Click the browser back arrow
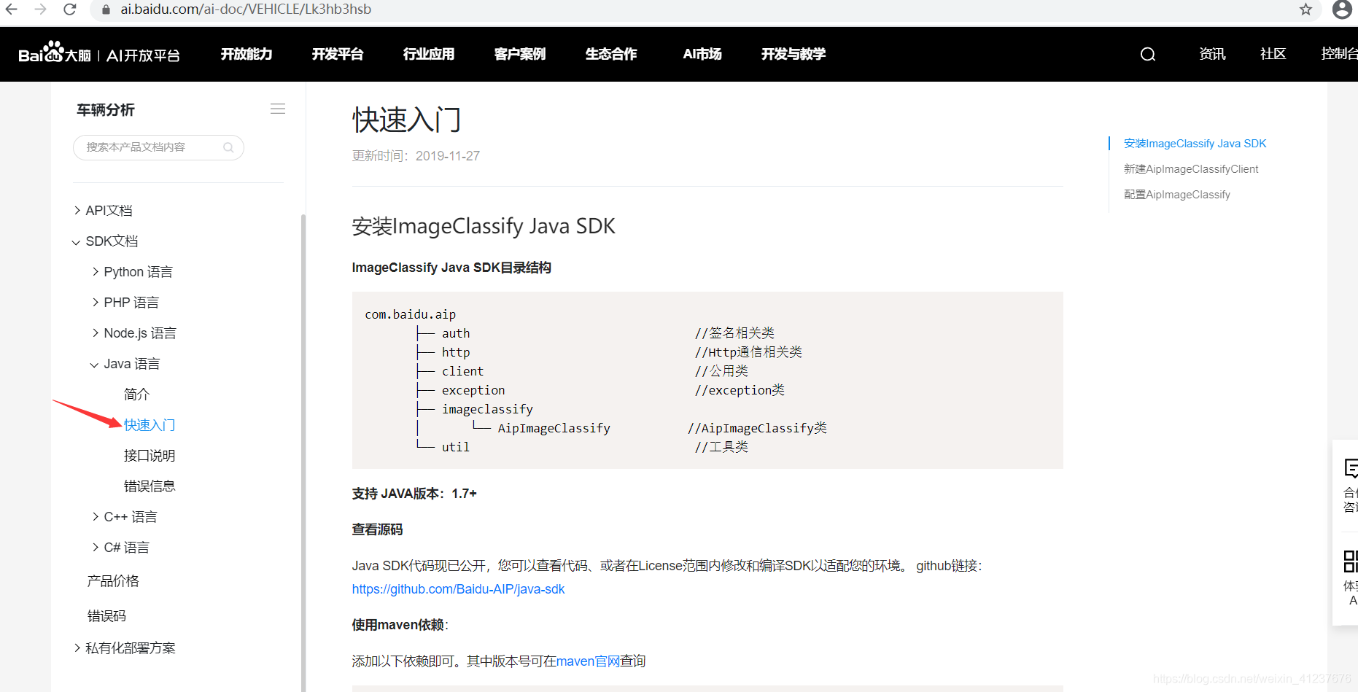Screen dimensions: 1358x692 pyautogui.click(x=12, y=9)
